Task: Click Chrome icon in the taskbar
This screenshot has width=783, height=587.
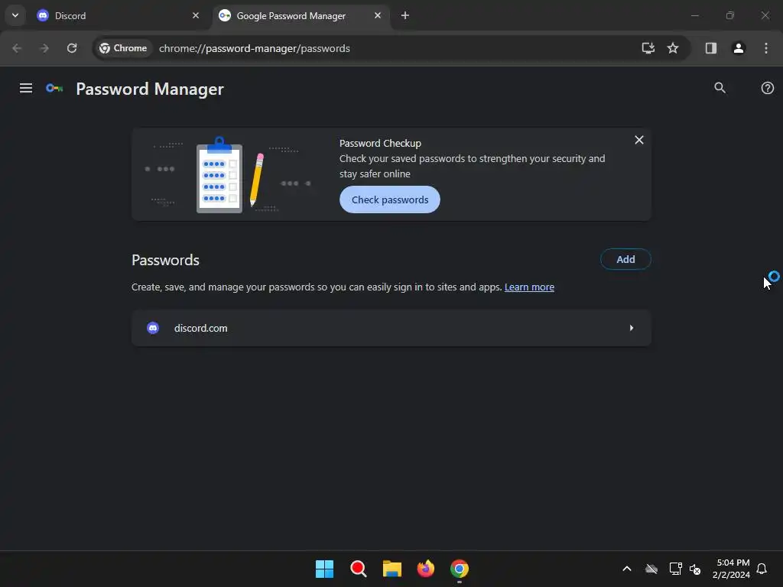Action: click(x=460, y=569)
